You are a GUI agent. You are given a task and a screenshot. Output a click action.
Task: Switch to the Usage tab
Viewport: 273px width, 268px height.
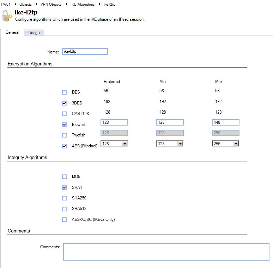click(x=34, y=33)
